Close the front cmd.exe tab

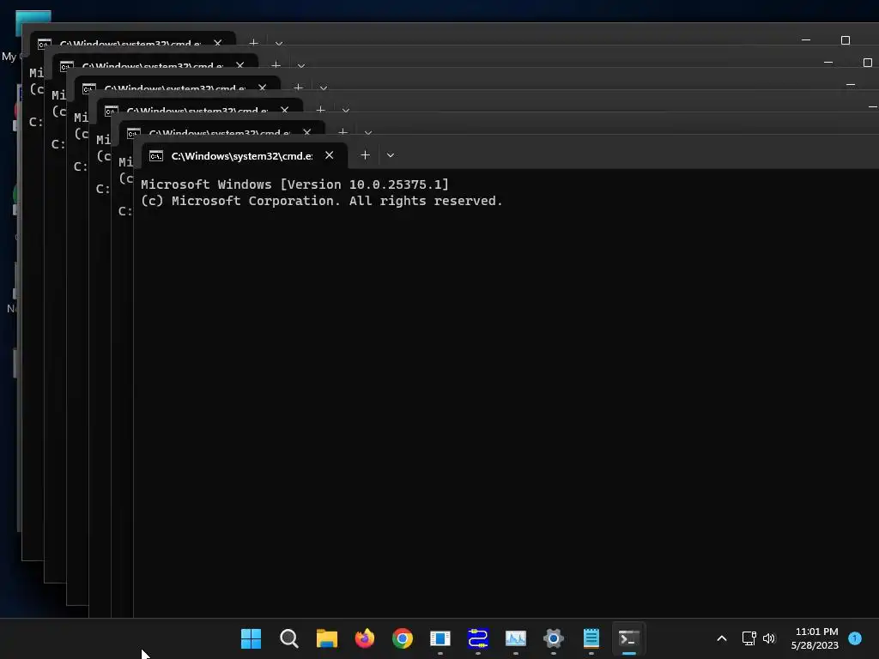pos(329,155)
